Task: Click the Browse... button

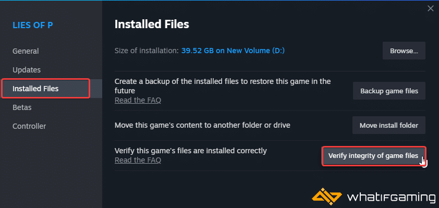Action: point(404,51)
